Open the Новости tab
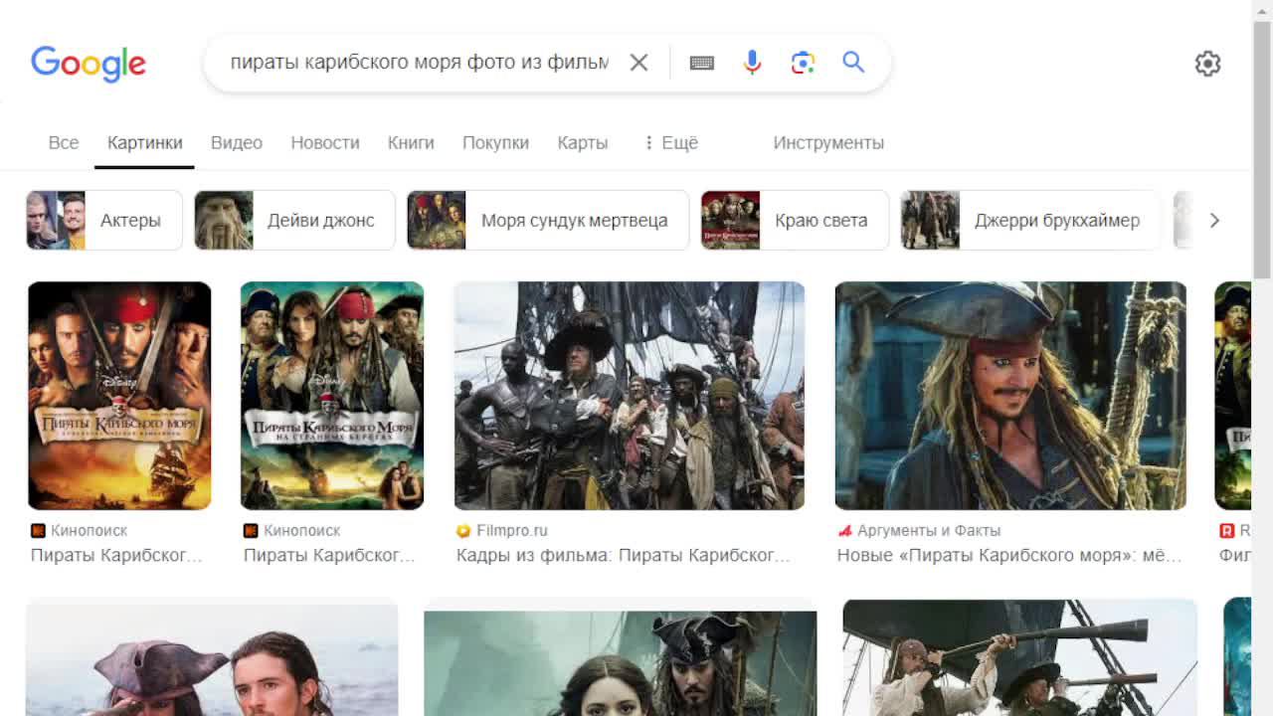This screenshot has width=1273, height=716. click(x=325, y=142)
